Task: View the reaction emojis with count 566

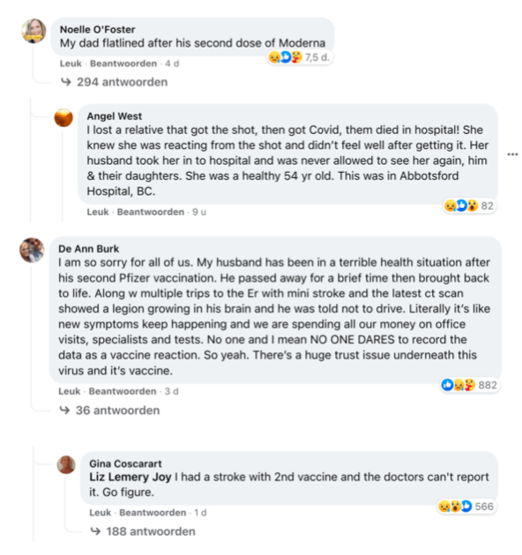Action: pyautogui.click(x=466, y=507)
